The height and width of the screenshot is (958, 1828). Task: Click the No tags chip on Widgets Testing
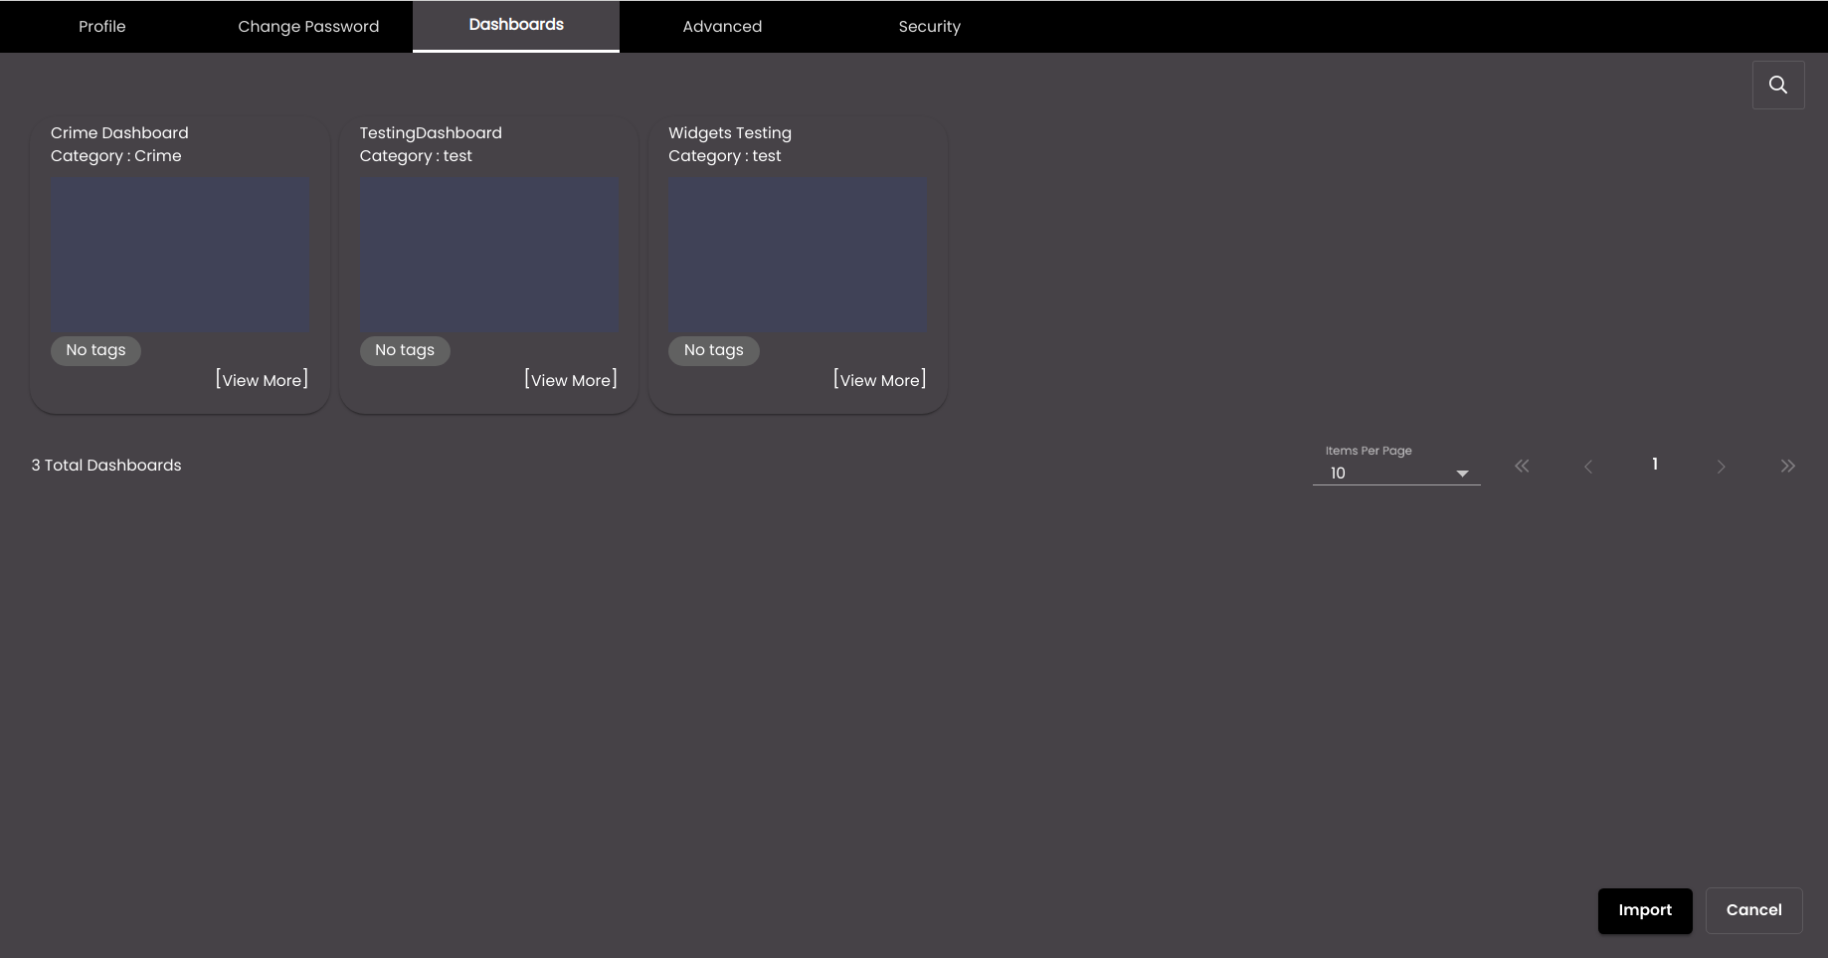714,350
